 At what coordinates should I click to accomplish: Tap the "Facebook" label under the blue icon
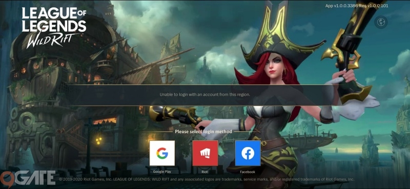point(248,172)
